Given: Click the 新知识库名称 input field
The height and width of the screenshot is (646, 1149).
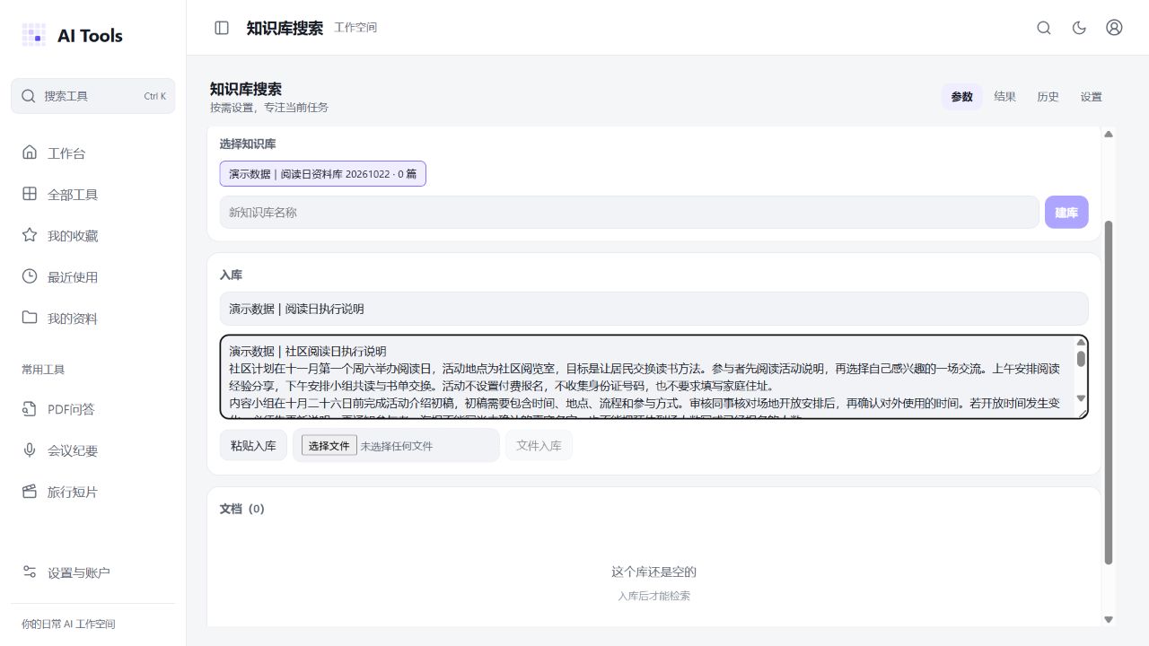Looking at the screenshot, I should [x=629, y=213].
